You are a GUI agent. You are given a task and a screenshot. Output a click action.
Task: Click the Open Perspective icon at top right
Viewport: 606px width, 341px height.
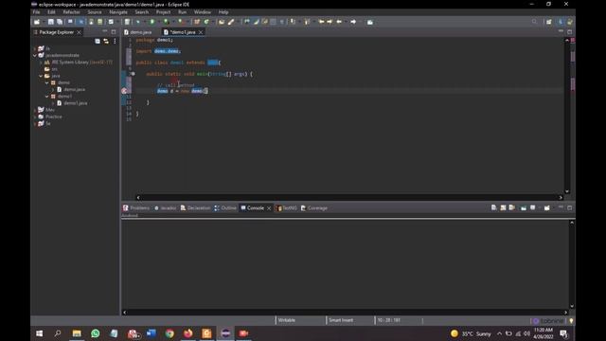(x=549, y=22)
